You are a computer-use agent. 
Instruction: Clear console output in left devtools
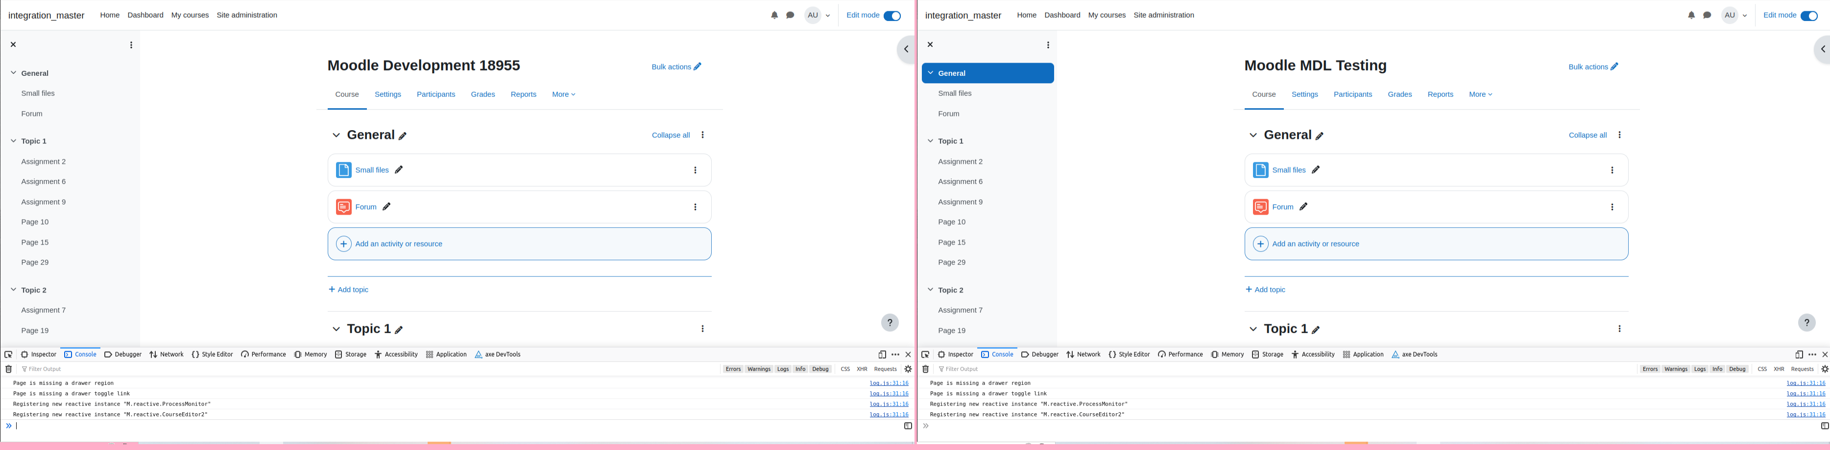pos(8,369)
